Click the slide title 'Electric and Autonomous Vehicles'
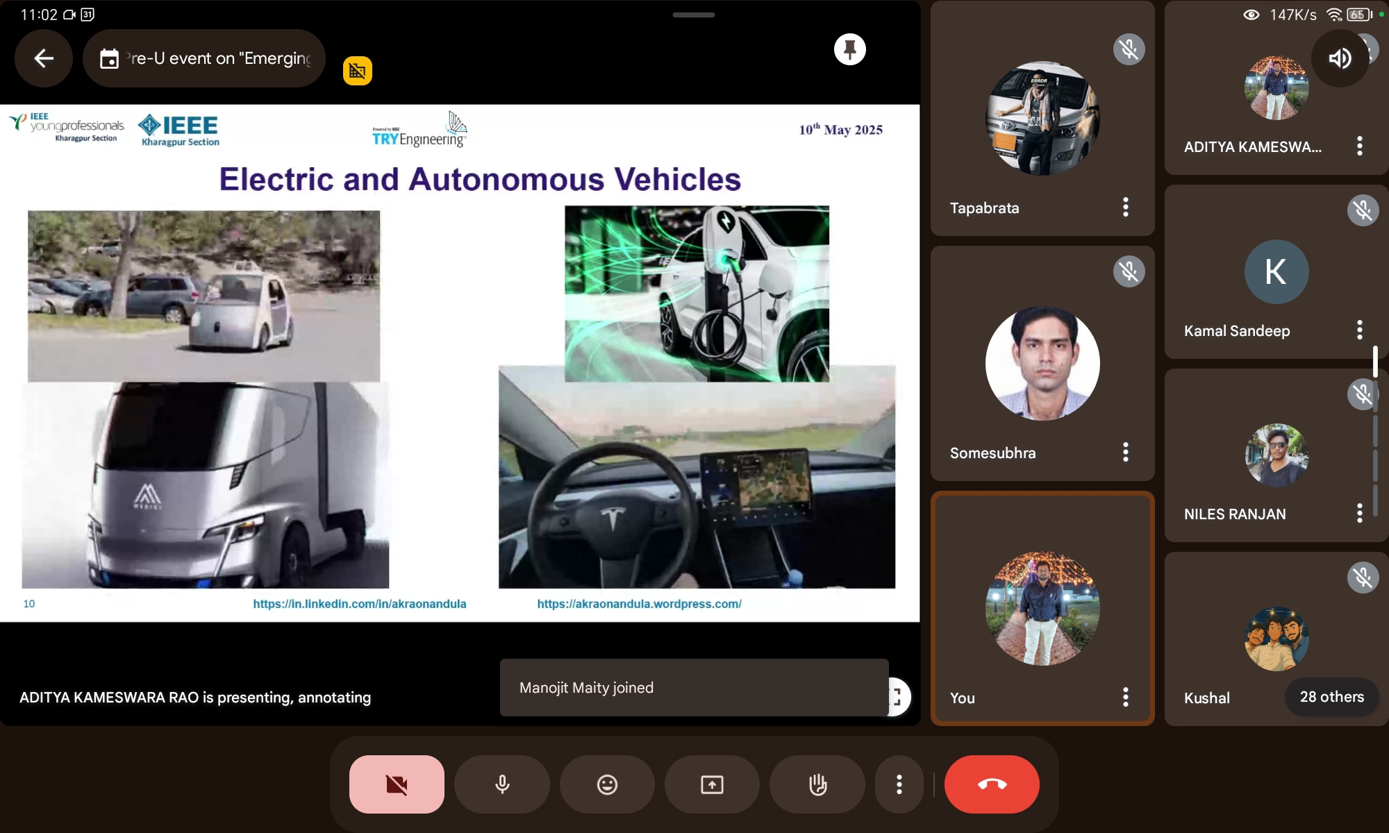Viewport: 1389px width, 833px height. click(x=480, y=179)
